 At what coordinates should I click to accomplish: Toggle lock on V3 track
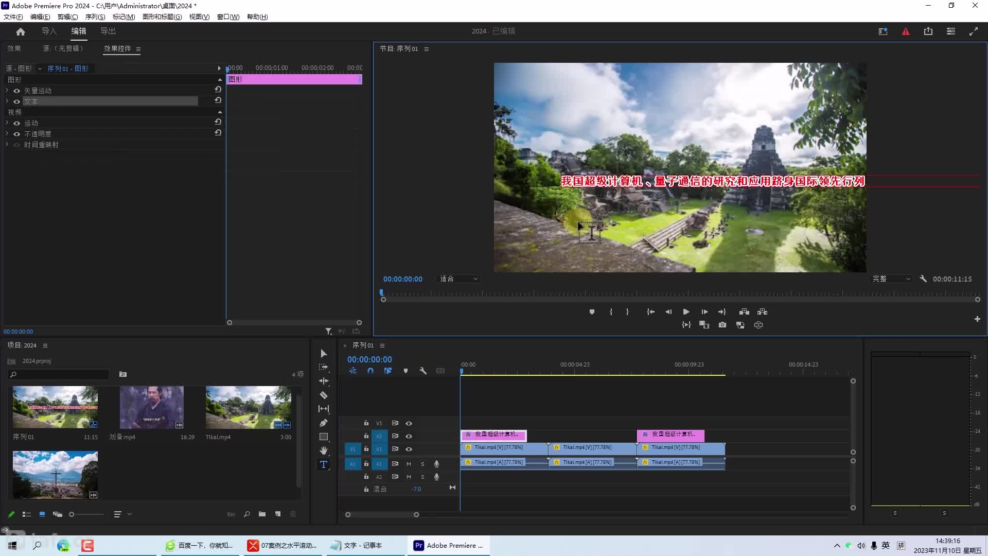point(366,423)
